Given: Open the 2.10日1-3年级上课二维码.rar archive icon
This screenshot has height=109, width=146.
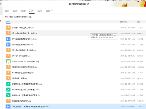Looking at the screenshot, I should pyautogui.click(x=8, y=28).
